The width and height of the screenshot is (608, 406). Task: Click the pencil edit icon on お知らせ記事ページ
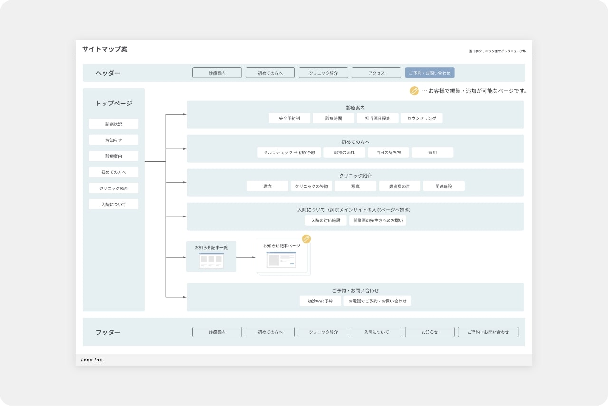(306, 239)
